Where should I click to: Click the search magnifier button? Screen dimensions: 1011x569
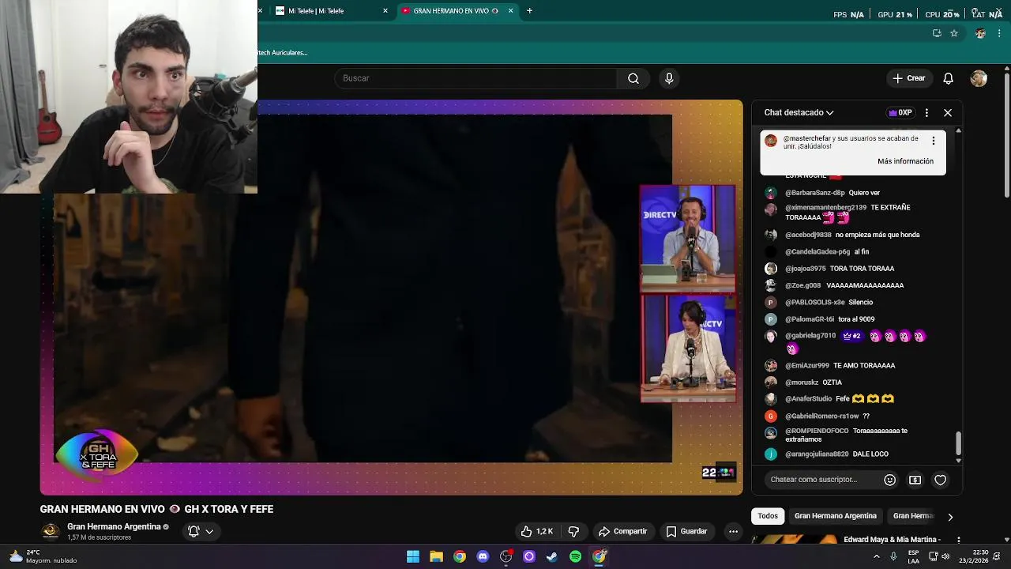[x=633, y=78]
